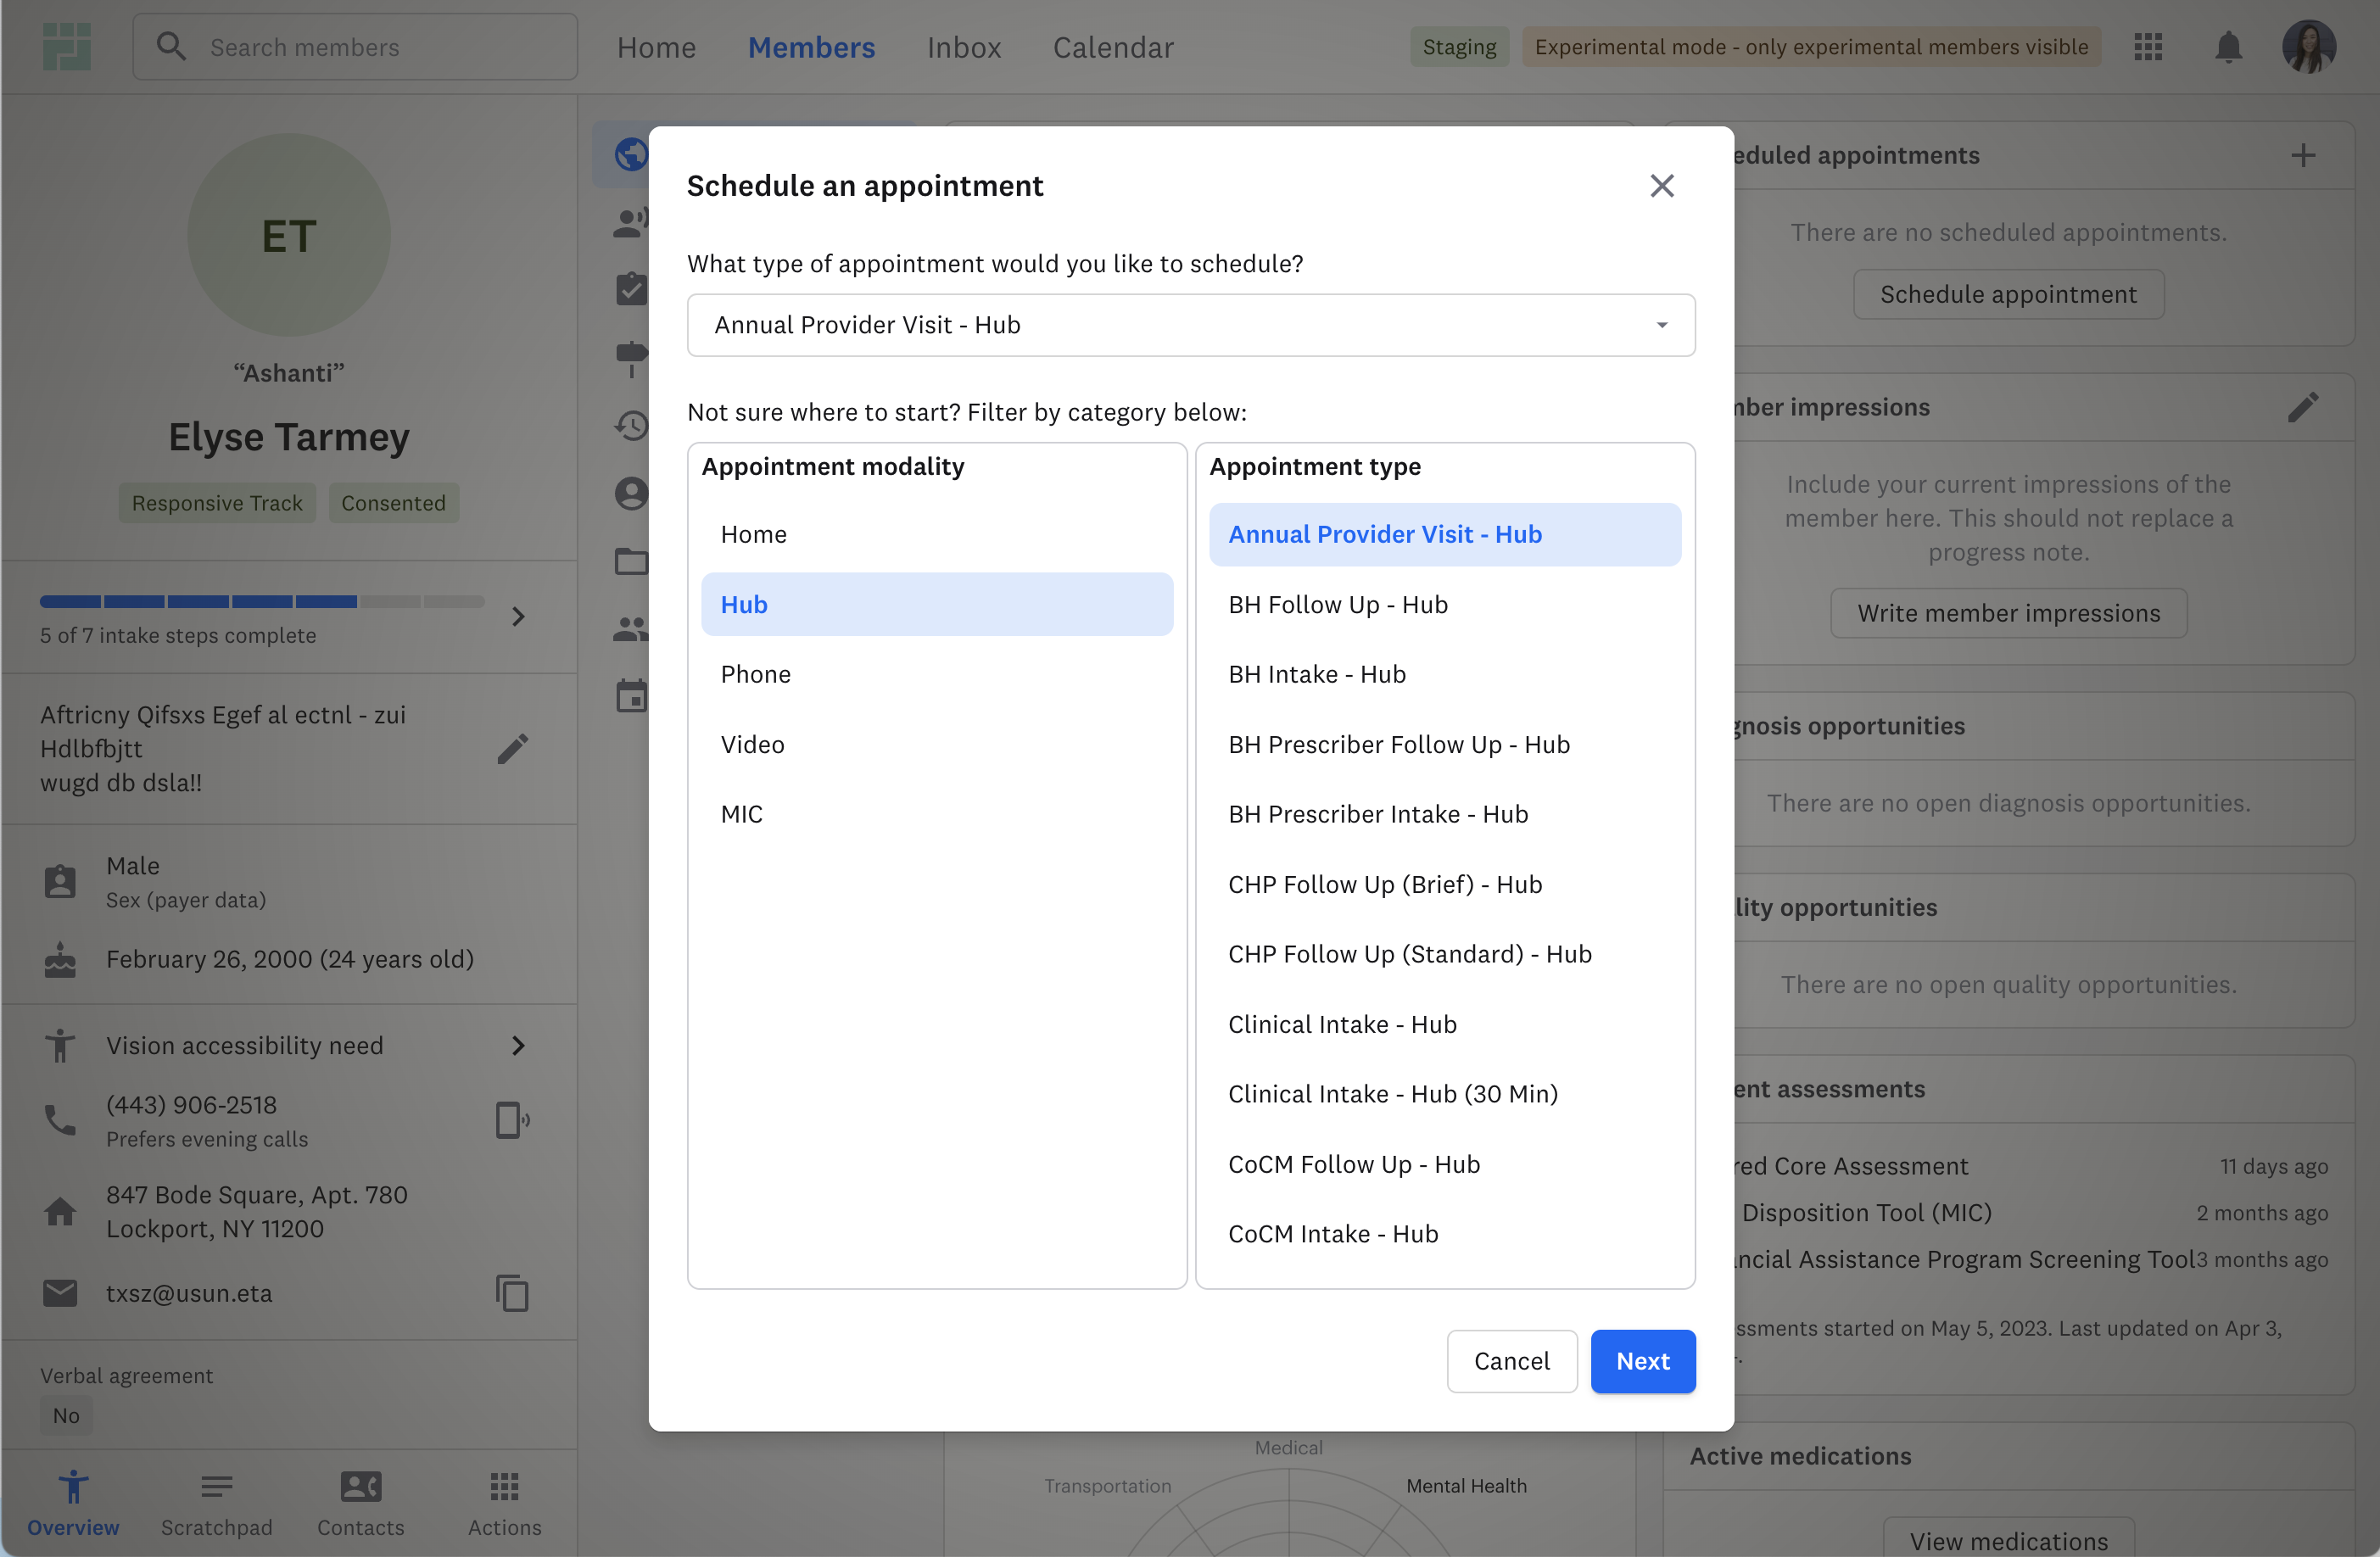The height and width of the screenshot is (1557, 2380).
Task: Open the apps grid icon
Action: pos(2148,46)
